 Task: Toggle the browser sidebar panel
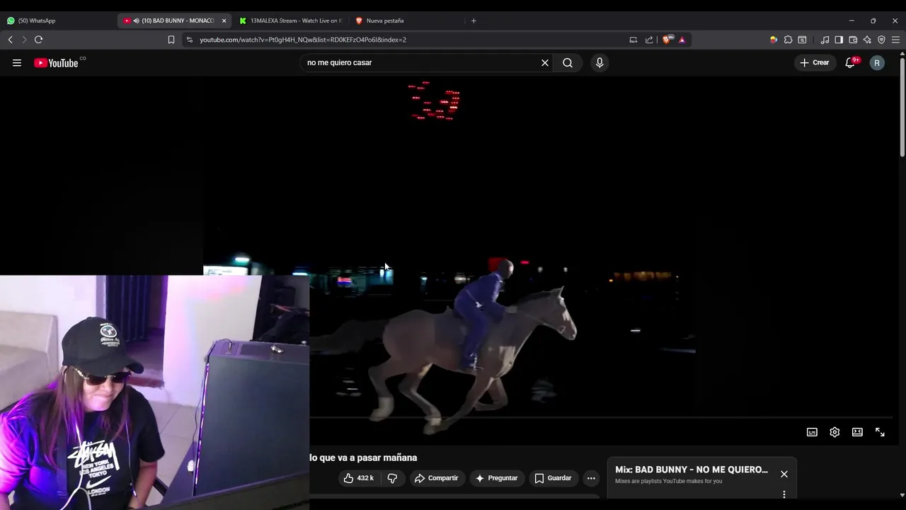pos(839,40)
